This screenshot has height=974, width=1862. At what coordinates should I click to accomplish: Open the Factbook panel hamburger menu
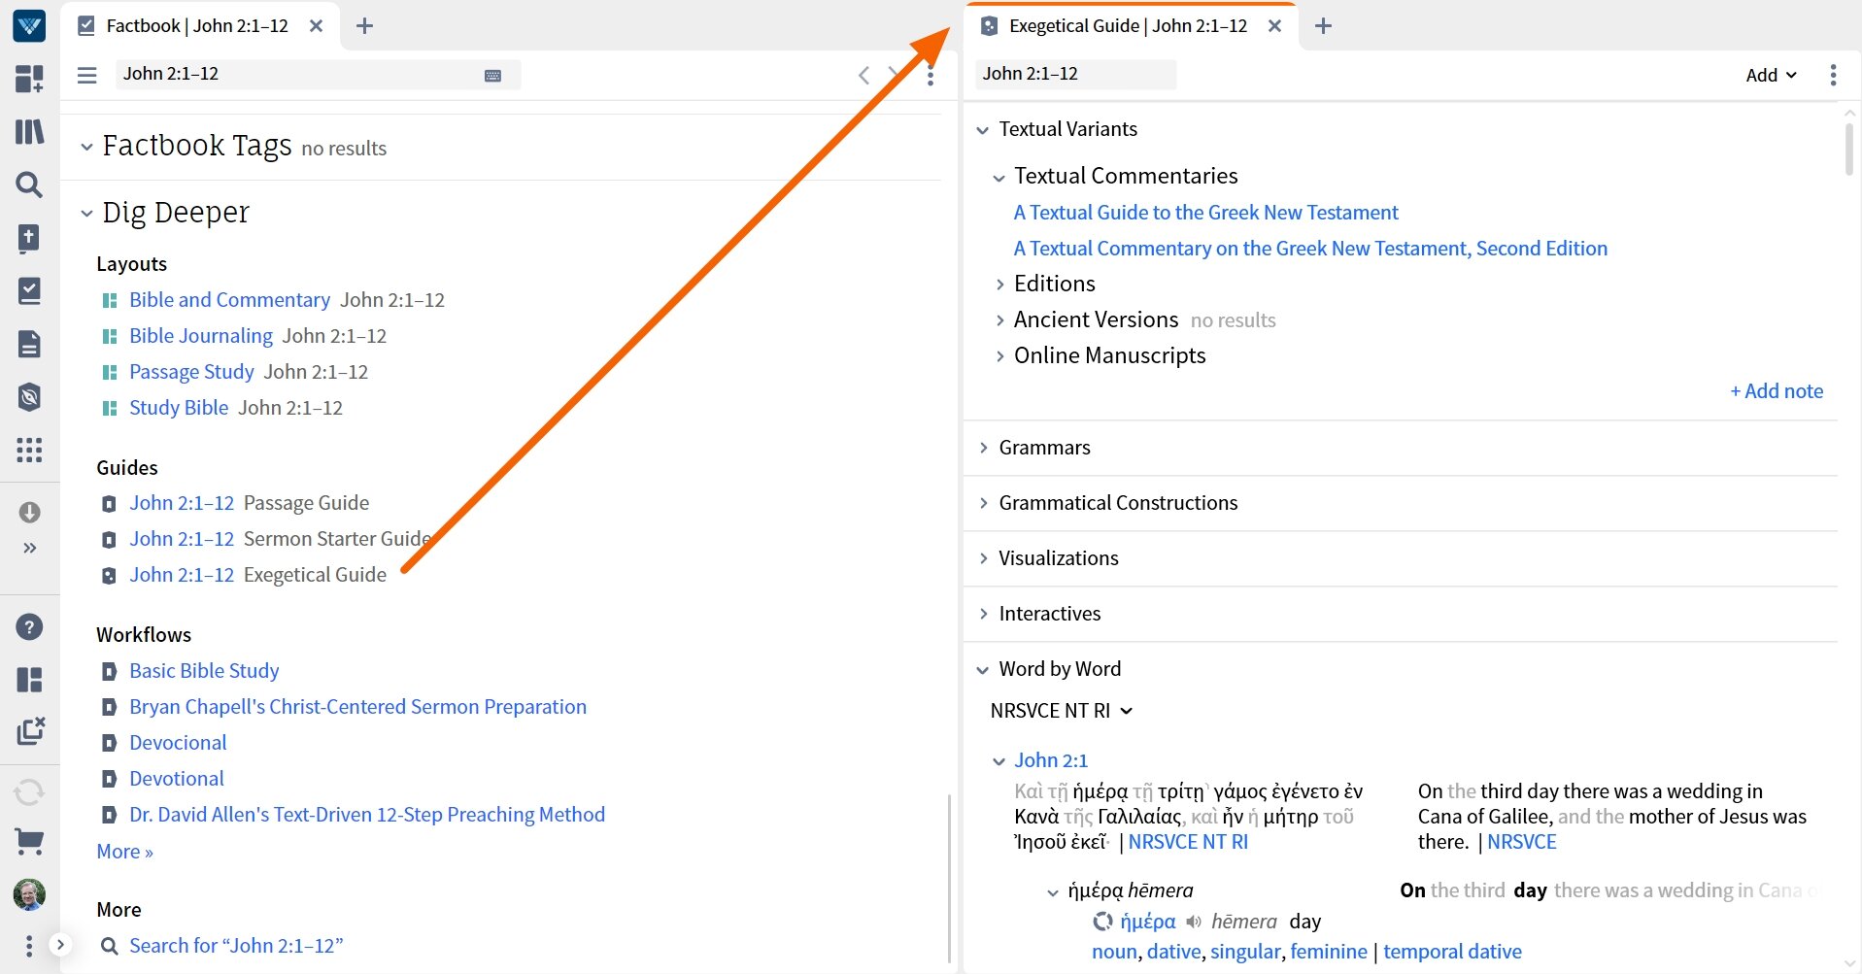coord(87,75)
